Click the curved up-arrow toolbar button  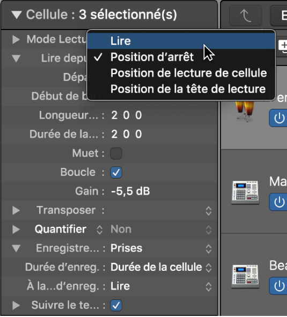pyautogui.click(x=245, y=16)
